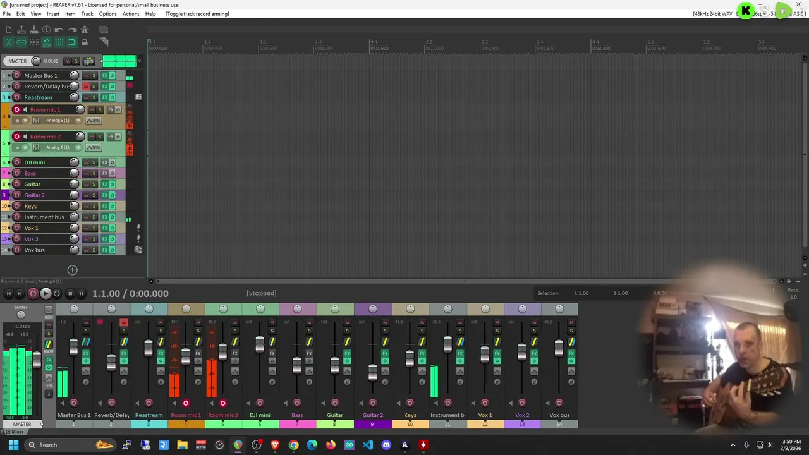
Task: Click the transport Play button
Action: pyautogui.click(x=46, y=294)
